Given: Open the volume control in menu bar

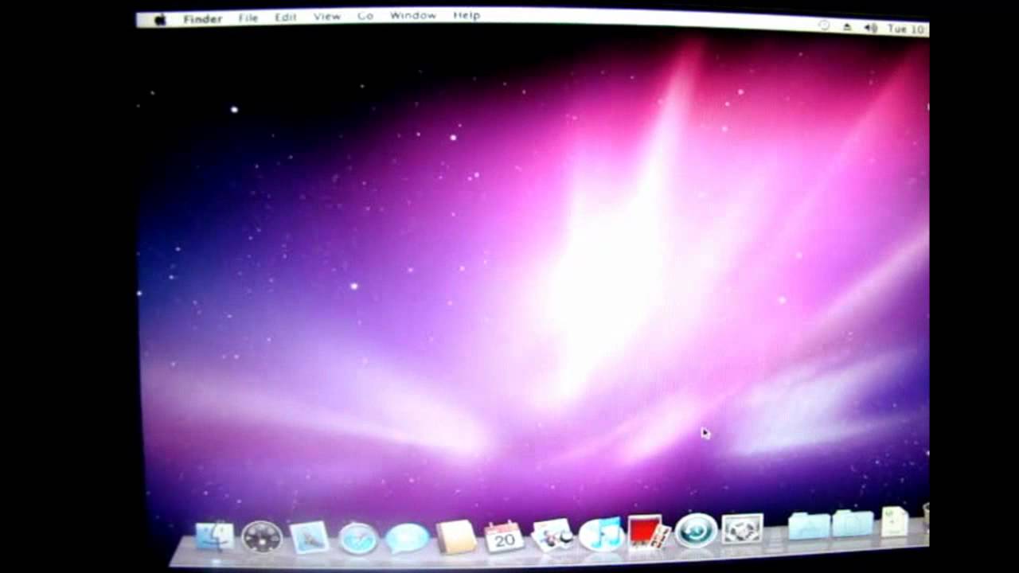Looking at the screenshot, I should 871,28.
